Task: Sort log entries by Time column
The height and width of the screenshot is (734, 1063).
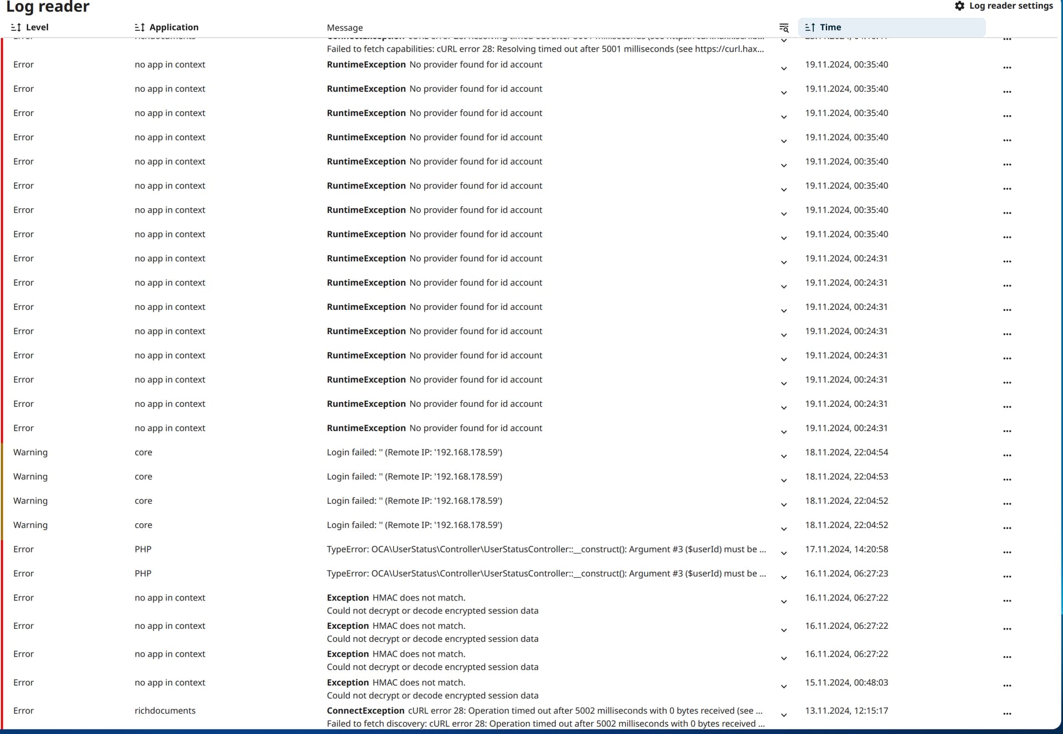Action: pos(810,27)
